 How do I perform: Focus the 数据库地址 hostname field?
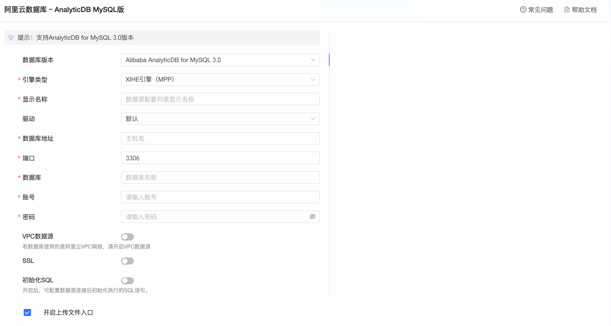click(x=220, y=138)
